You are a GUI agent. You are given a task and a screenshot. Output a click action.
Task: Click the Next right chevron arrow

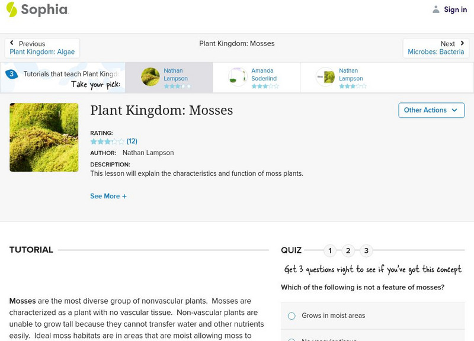[x=462, y=43]
